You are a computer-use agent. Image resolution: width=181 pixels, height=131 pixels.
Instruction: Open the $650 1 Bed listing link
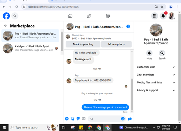coord(92,39)
